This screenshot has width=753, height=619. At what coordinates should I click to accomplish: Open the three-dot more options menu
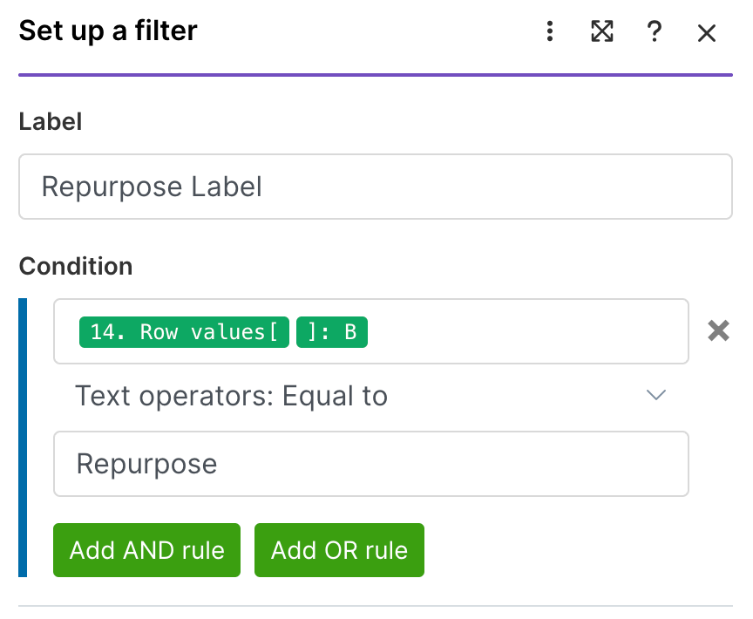click(x=550, y=32)
